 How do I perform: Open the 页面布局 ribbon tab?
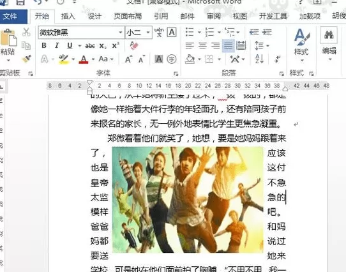(128, 16)
